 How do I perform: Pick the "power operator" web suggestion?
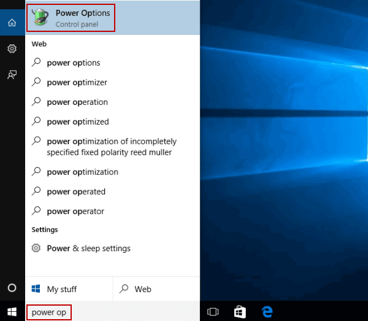[x=75, y=211]
